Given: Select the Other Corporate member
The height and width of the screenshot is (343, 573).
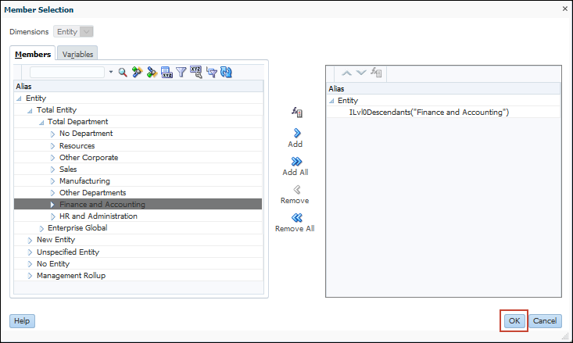Looking at the screenshot, I should tap(89, 158).
